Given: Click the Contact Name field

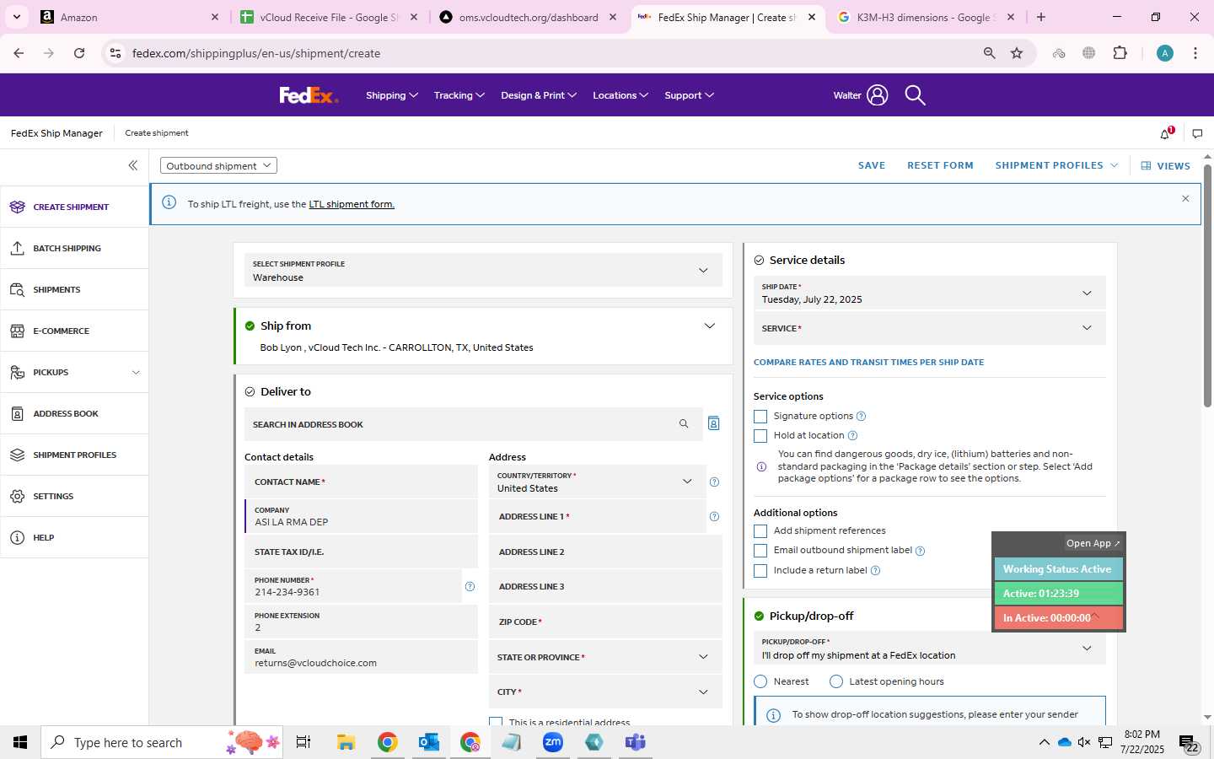Looking at the screenshot, I should tap(361, 482).
